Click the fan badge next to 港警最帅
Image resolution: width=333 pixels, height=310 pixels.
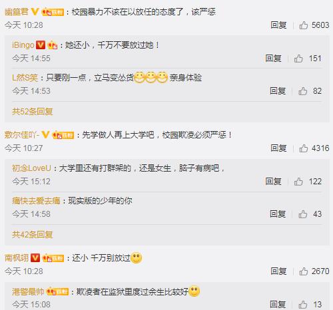tap(57, 291)
